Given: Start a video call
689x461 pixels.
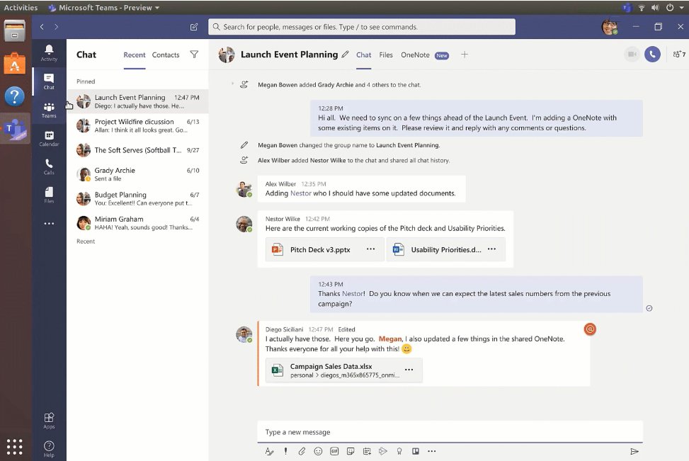Looking at the screenshot, I should pos(632,55).
